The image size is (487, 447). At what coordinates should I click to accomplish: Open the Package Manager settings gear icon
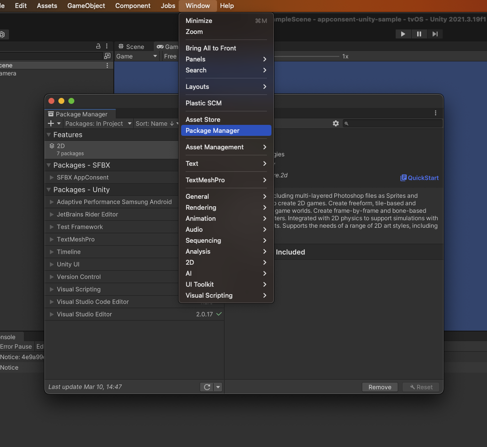pyautogui.click(x=335, y=123)
